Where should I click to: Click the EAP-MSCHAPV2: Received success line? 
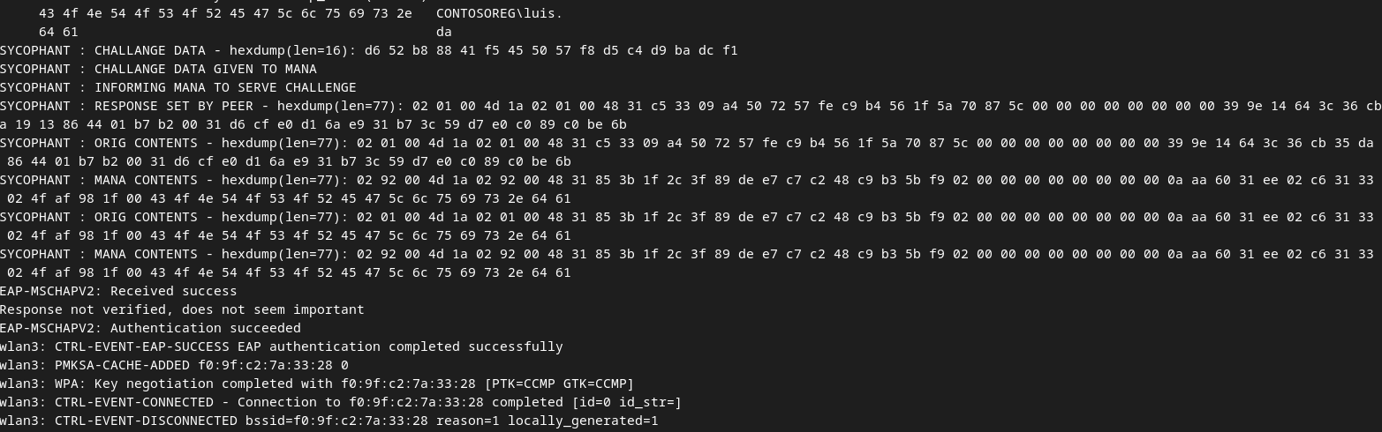(118, 291)
